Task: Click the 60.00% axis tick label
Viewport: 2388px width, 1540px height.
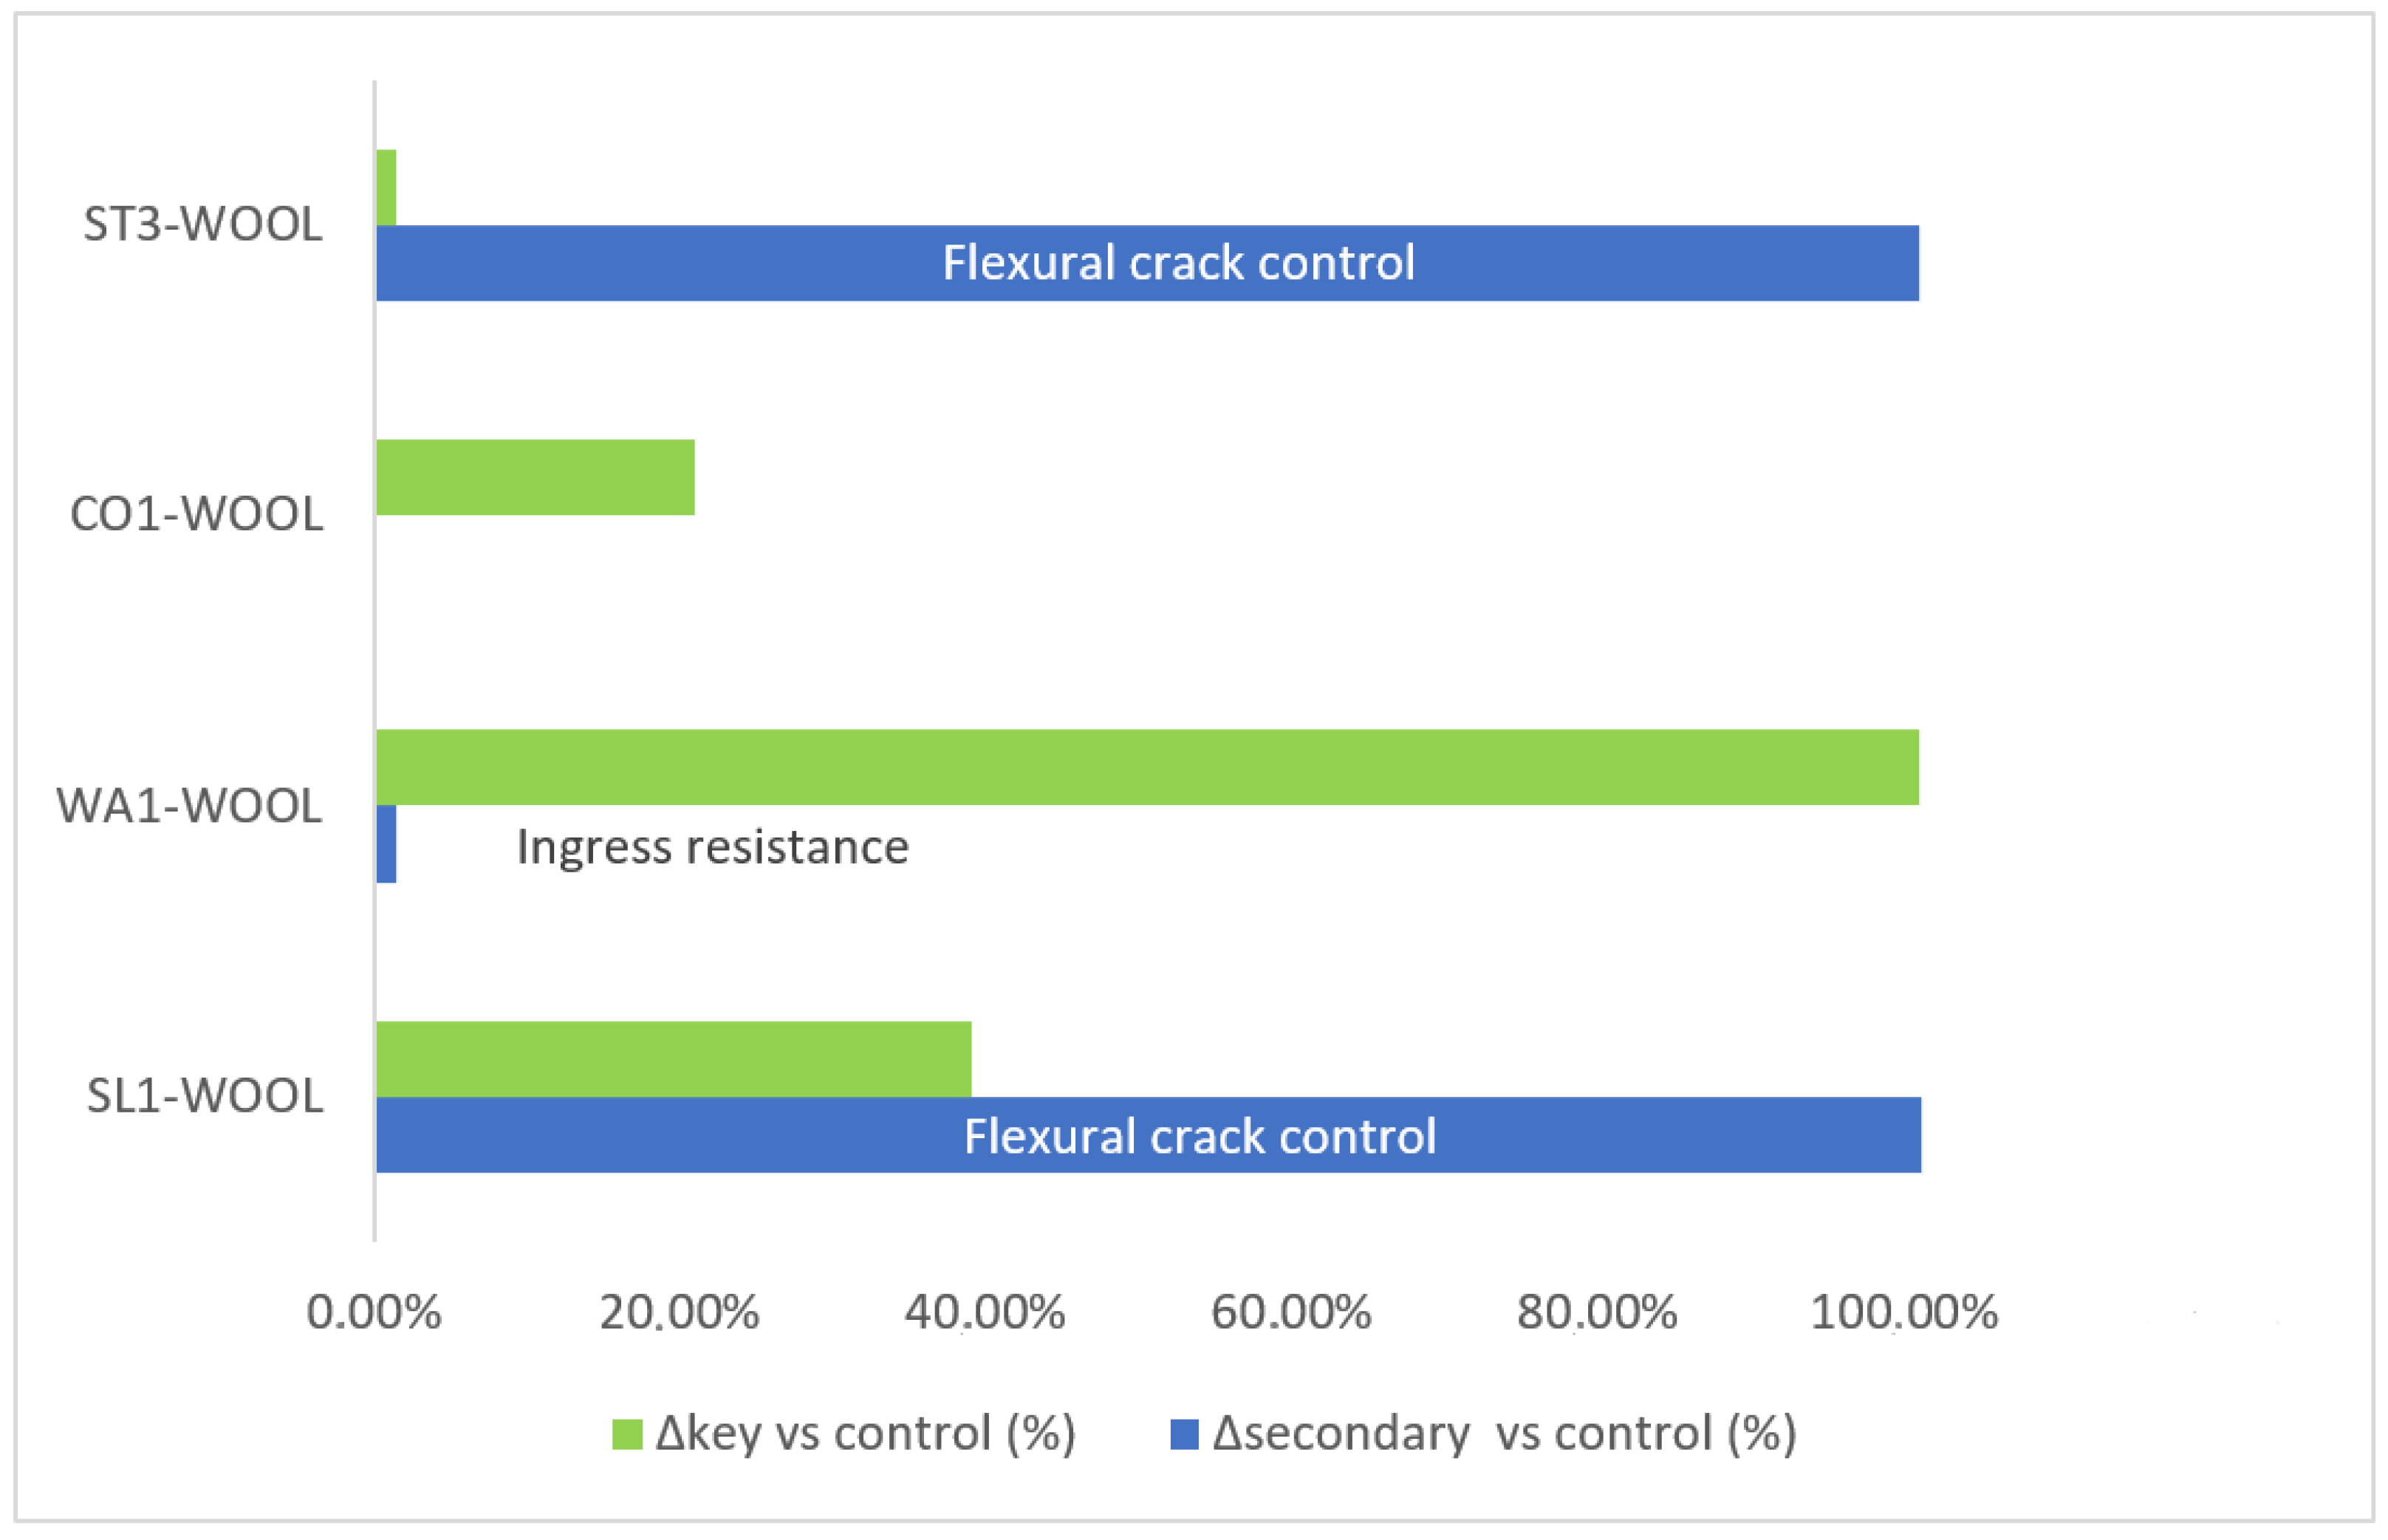Action: coord(1290,1312)
